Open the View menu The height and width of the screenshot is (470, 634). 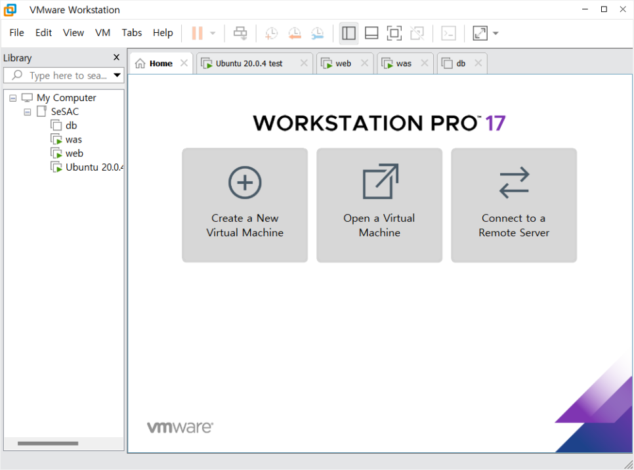point(74,33)
